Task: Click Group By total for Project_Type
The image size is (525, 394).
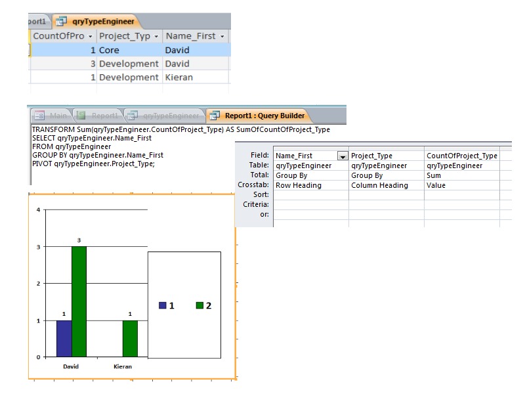Action: point(387,175)
